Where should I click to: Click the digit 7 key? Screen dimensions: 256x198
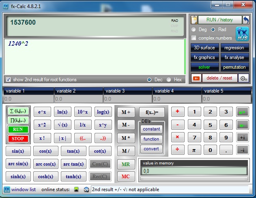click(194, 137)
